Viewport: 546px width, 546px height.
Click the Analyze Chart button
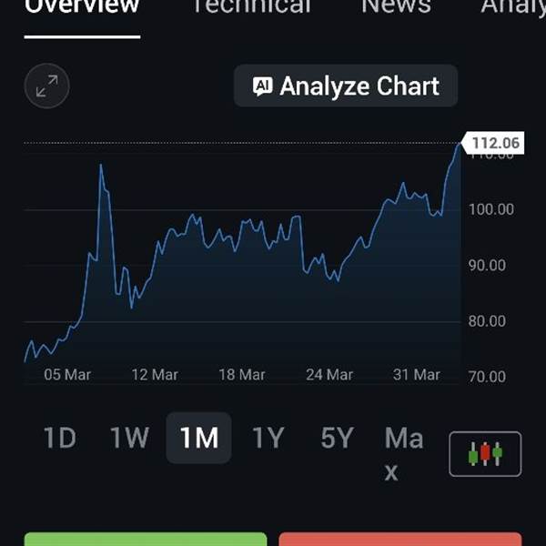[346, 86]
